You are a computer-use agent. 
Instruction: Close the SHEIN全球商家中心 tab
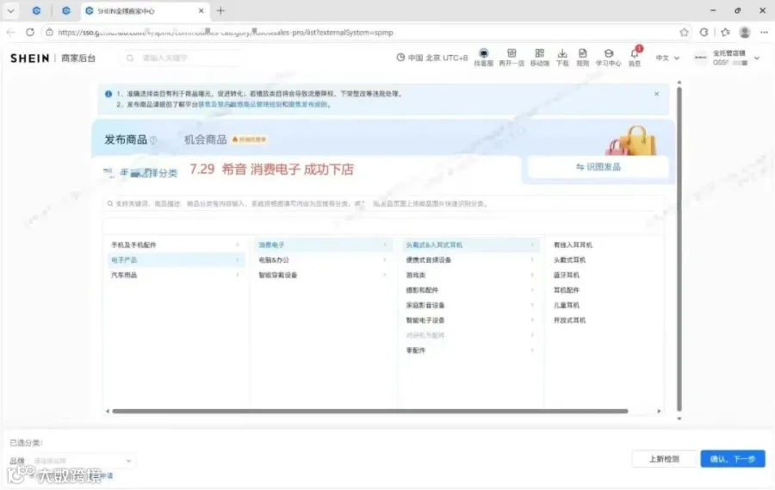201,10
